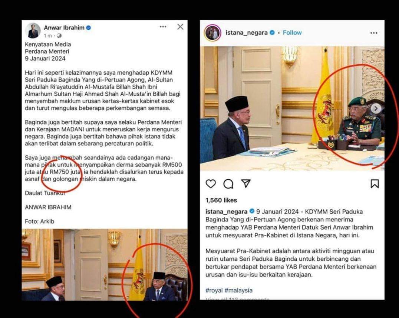Close the Anwar Ibrahim post with X

coord(181,27)
